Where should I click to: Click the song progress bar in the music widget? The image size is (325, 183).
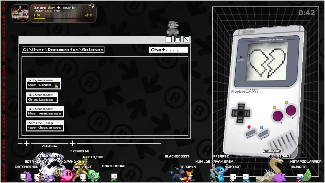63,18
